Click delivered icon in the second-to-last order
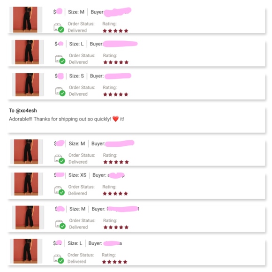The width and height of the screenshot is (272, 272). (60, 225)
